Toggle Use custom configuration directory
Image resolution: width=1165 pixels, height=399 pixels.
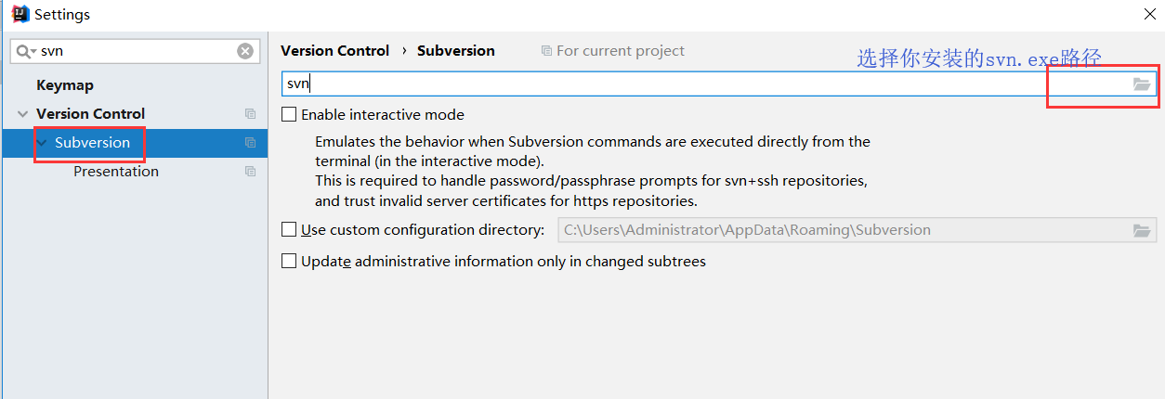pos(289,229)
